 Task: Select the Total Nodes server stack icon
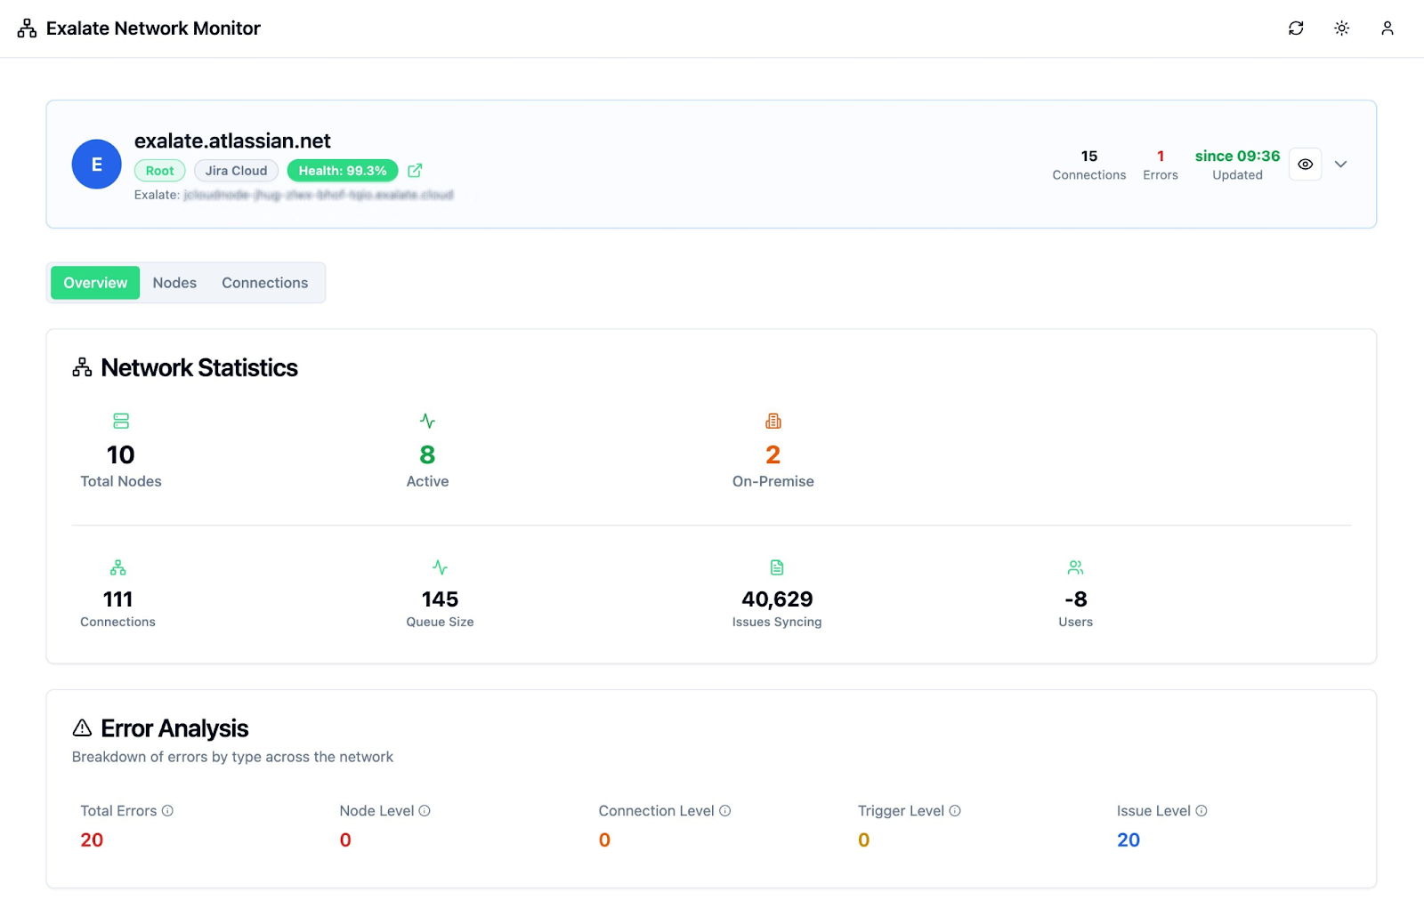click(120, 420)
